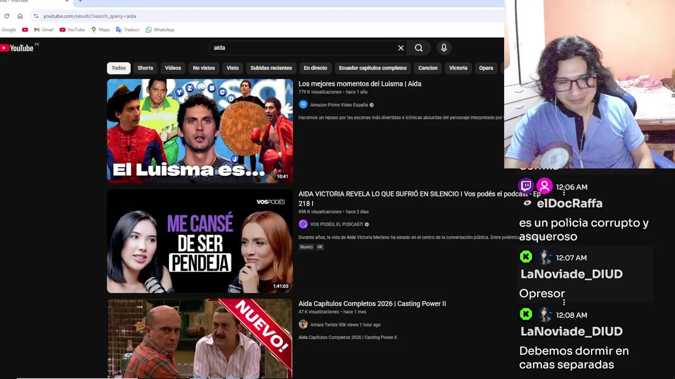
Task: Open title Aida Victoria revela lo que sufrió
Action: [x=419, y=198]
